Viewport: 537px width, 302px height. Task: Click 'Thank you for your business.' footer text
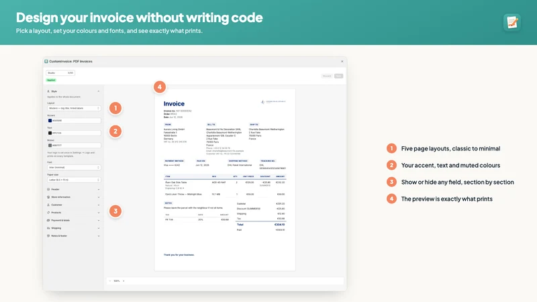[x=179, y=255]
